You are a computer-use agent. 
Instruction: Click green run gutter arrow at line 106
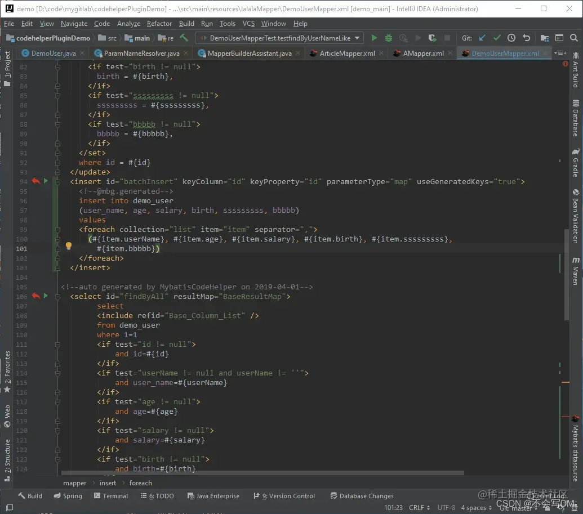click(46, 296)
